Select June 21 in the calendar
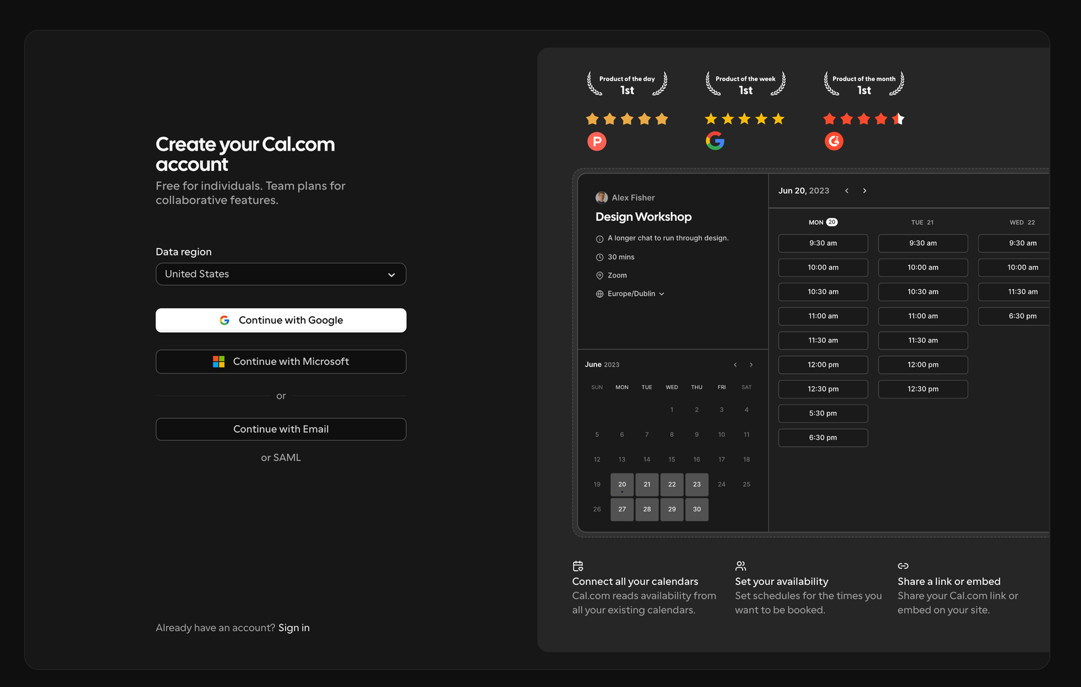Image resolution: width=1081 pixels, height=687 pixels. click(x=647, y=484)
